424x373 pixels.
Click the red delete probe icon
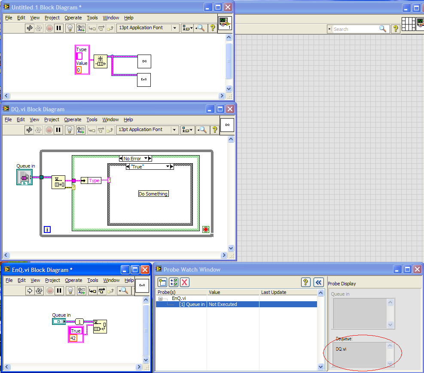(x=185, y=282)
